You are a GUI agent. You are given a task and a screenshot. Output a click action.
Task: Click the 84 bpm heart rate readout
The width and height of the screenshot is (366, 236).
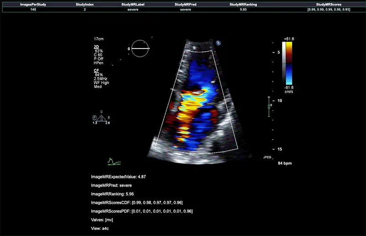pyautogui.click(x=284, y=163)
